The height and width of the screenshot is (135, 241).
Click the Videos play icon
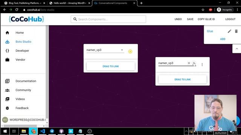[x=7, y=99]
